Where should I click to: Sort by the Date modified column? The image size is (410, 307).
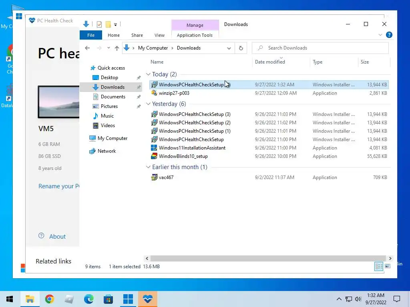270,62
